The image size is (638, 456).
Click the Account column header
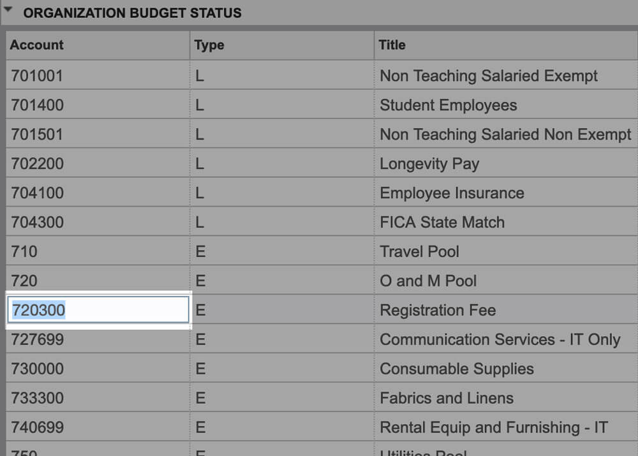click(36, 45)
